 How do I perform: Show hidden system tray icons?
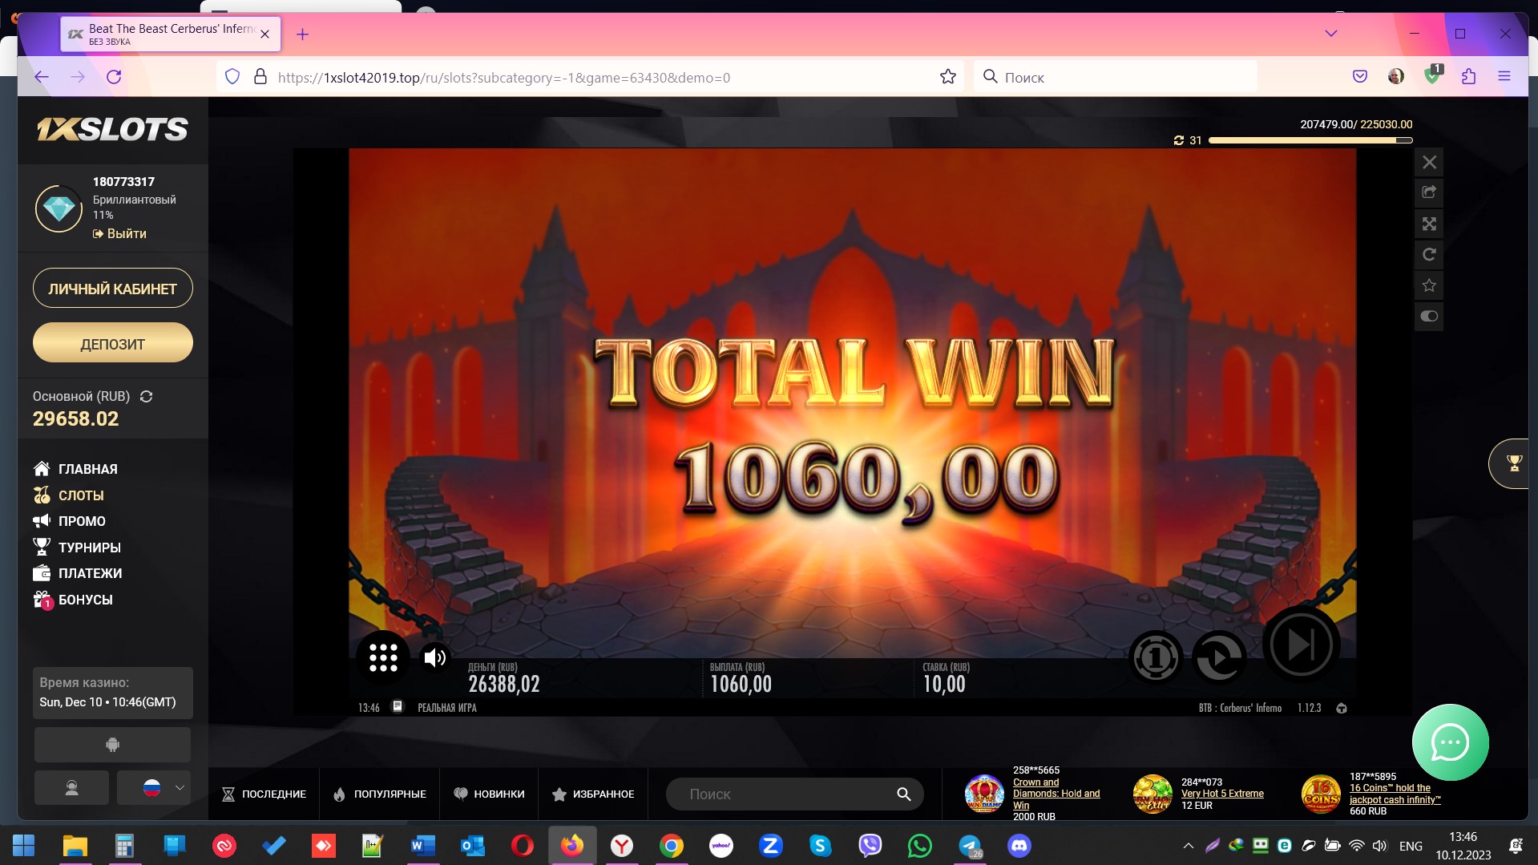pyautogui.click(x=1189, y=846)
